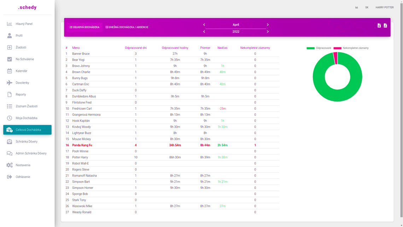
Task: Select the Celková Dochádzka tab
Action: tap(84, 27)
